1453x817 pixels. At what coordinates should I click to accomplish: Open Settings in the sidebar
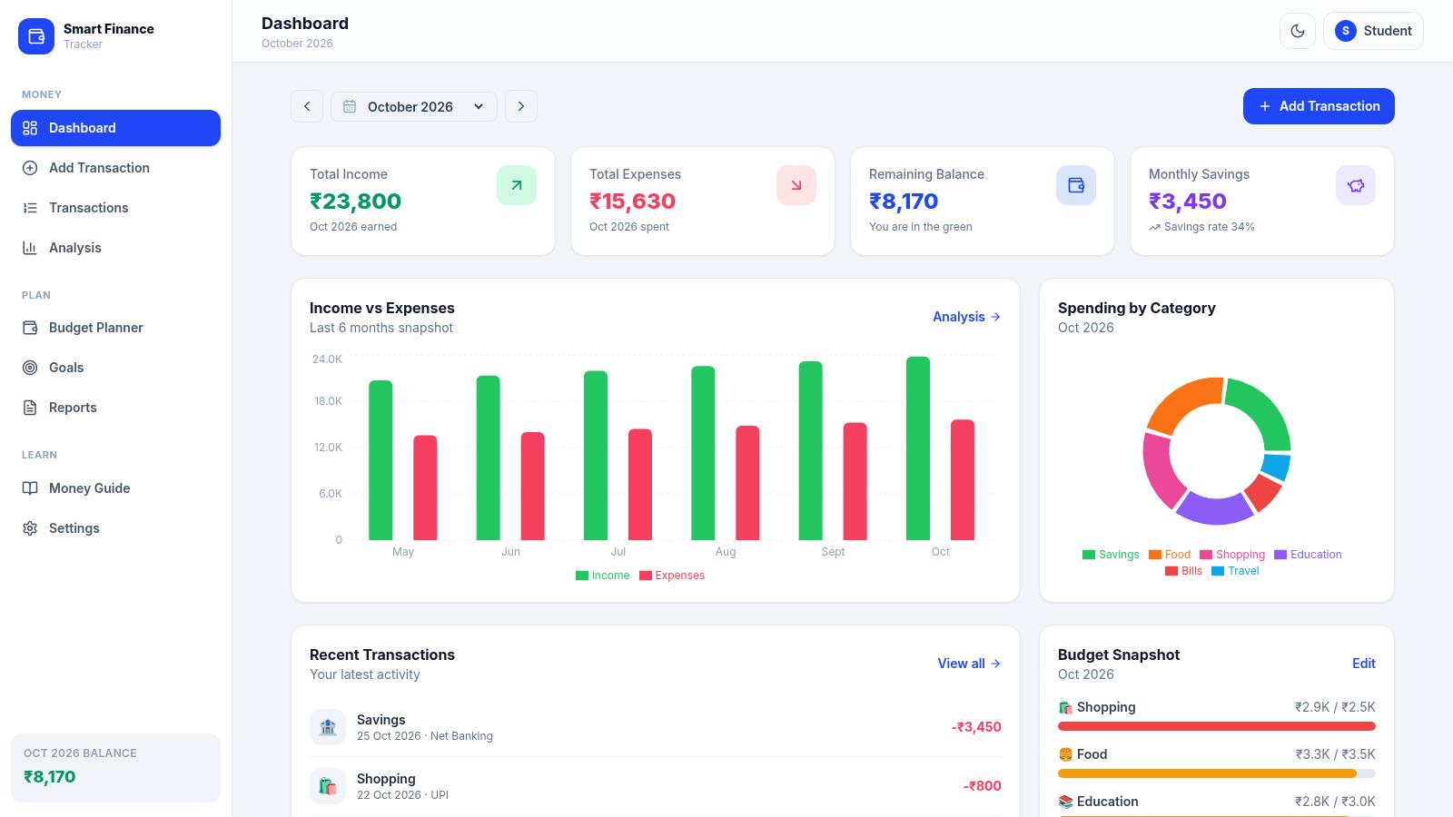click(x=115, y=528)
